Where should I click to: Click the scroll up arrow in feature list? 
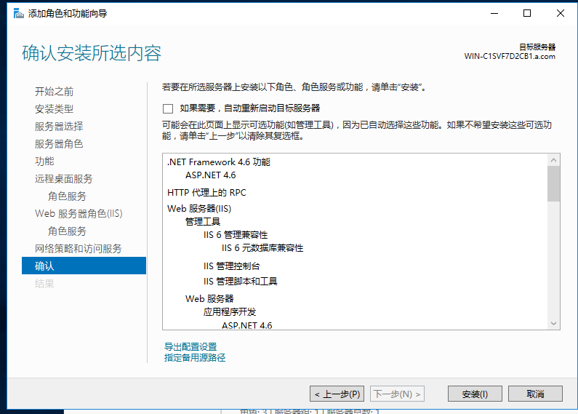(554, 160)
